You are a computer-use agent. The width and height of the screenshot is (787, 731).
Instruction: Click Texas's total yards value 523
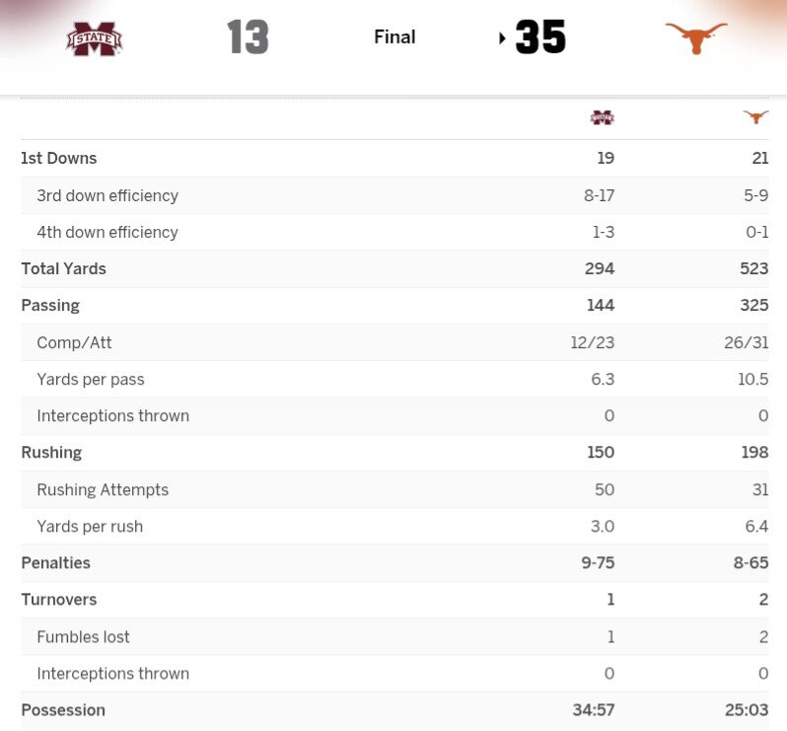pos(753,268)
